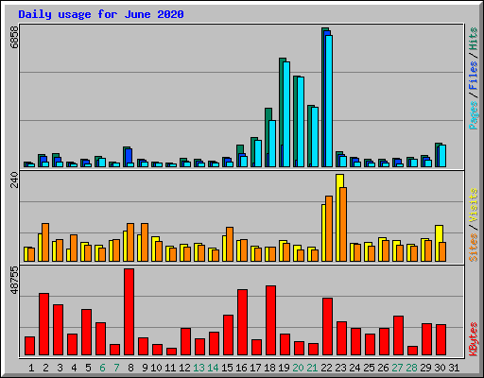
Task: Click day label 19 on the axis
Action: (284, 368)
